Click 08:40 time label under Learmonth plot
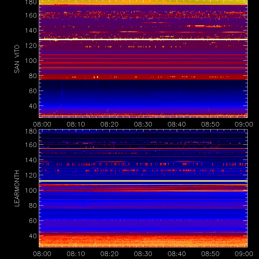259x259 pixels. (x=177, y=254)
